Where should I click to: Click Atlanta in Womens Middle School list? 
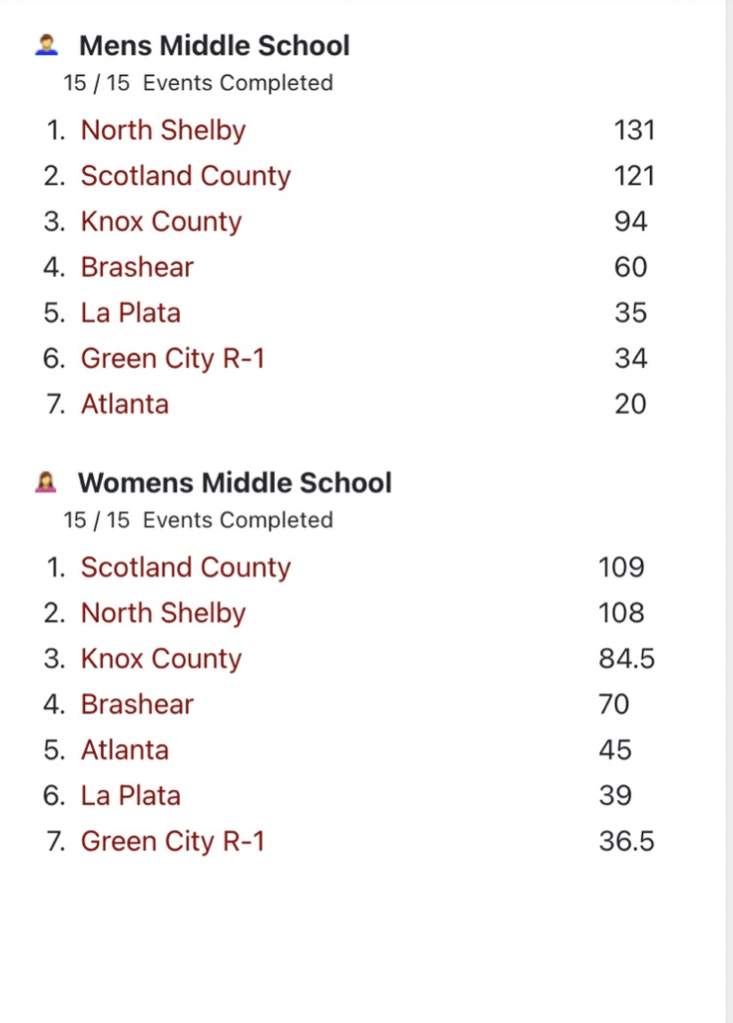pyautogui.click(x=125, y=750)
